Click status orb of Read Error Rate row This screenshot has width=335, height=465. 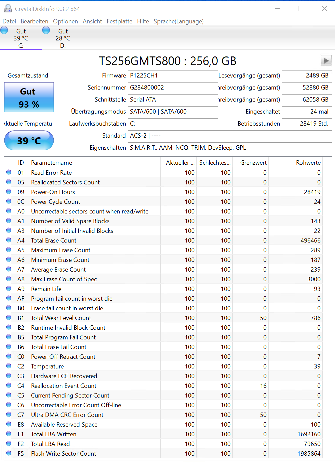9,172
